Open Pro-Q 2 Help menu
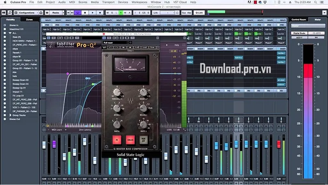Viewport: 328px width, 185px height. pos(177,45)
